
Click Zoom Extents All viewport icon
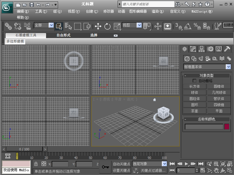(x=230, y=164)
